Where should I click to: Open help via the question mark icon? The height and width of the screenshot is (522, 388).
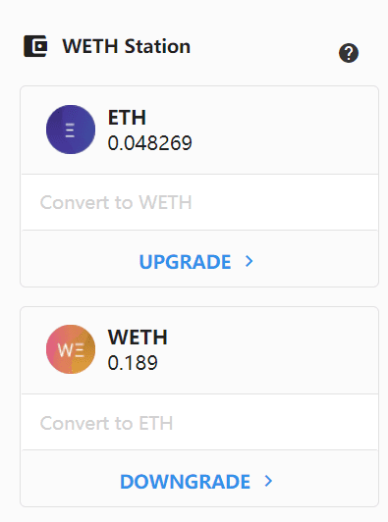[349, 53]
